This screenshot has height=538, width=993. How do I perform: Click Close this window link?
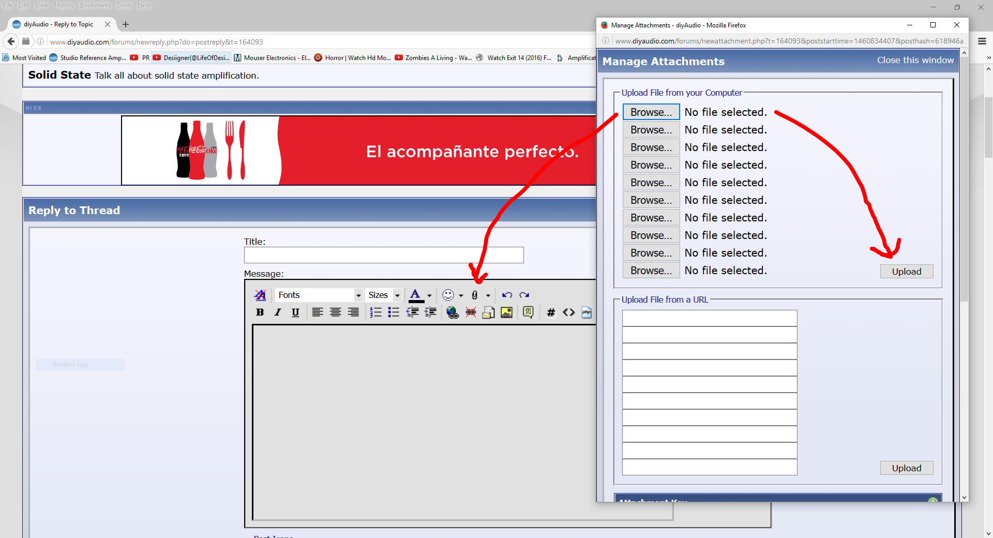[x=915, y=60]
